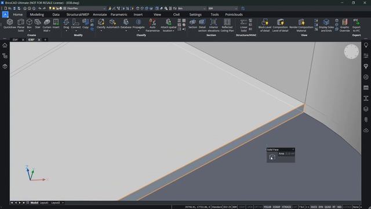This screenshot has width=371, height=209.
Task: Create a Section
Action: tap(192, 24)
